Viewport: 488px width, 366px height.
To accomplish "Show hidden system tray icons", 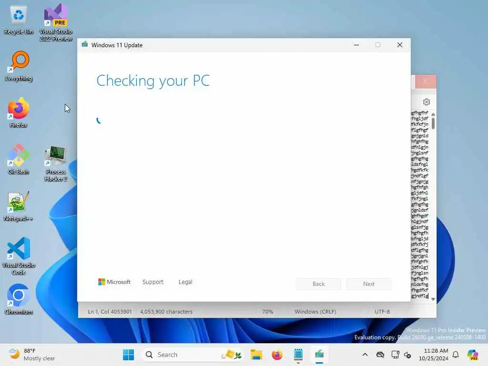I will pos(365,355).
